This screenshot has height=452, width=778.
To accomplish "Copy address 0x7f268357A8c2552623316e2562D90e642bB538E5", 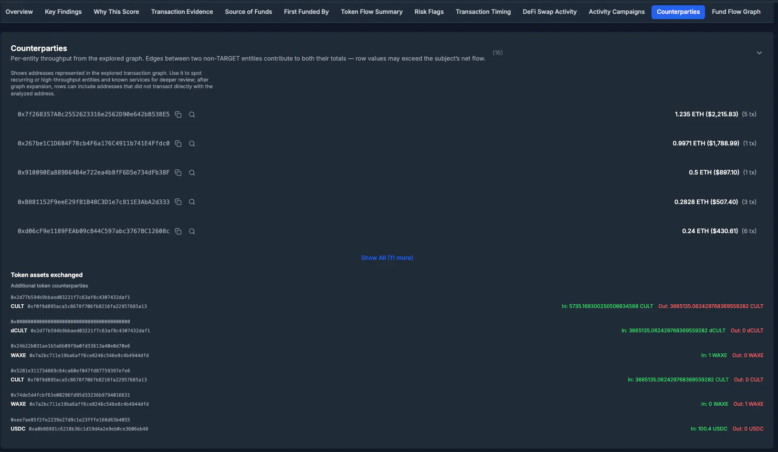I will [x=178, y=114].
